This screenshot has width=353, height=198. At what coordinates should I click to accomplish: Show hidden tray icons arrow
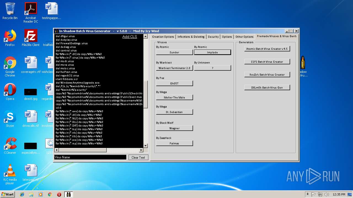[x=307, y=194]
